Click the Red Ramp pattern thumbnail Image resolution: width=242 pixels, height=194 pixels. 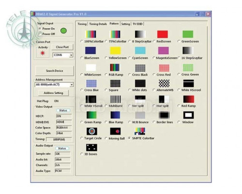(x=188, y=99)
